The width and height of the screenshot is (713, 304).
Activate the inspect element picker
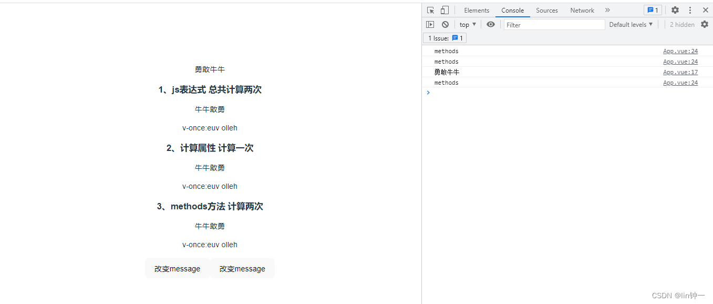[431, 11]
